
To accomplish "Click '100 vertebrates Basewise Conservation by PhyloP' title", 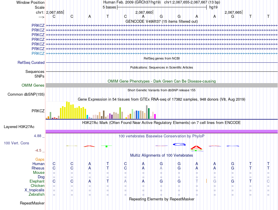I will [x=162, y=136].
